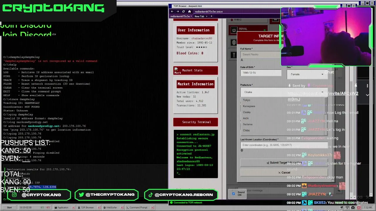Go forward in TOR Browser

pos(178,11)
